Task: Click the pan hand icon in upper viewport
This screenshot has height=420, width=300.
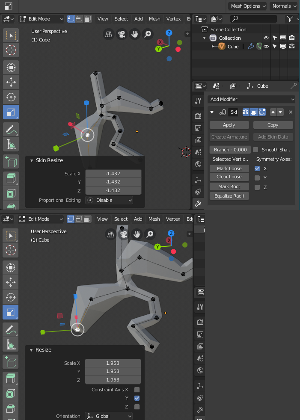Action: click(134, 34)
